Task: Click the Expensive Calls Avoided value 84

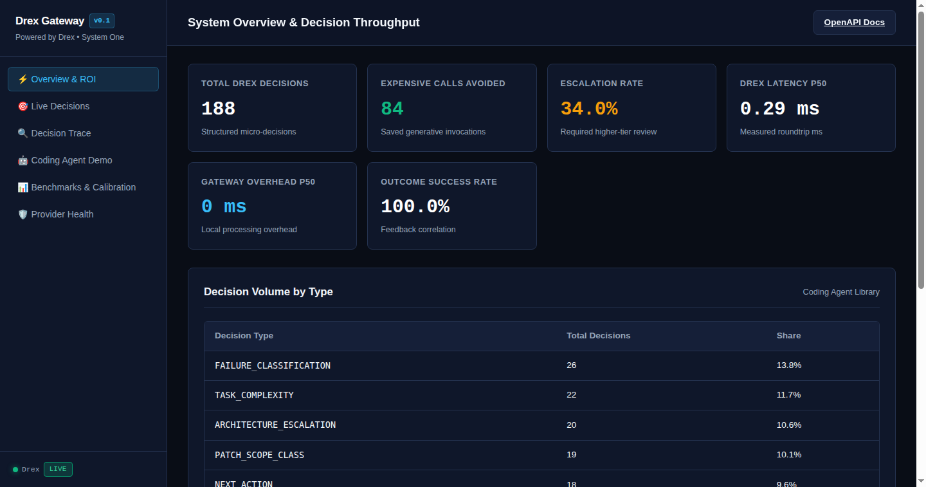Action: [392, 109]
